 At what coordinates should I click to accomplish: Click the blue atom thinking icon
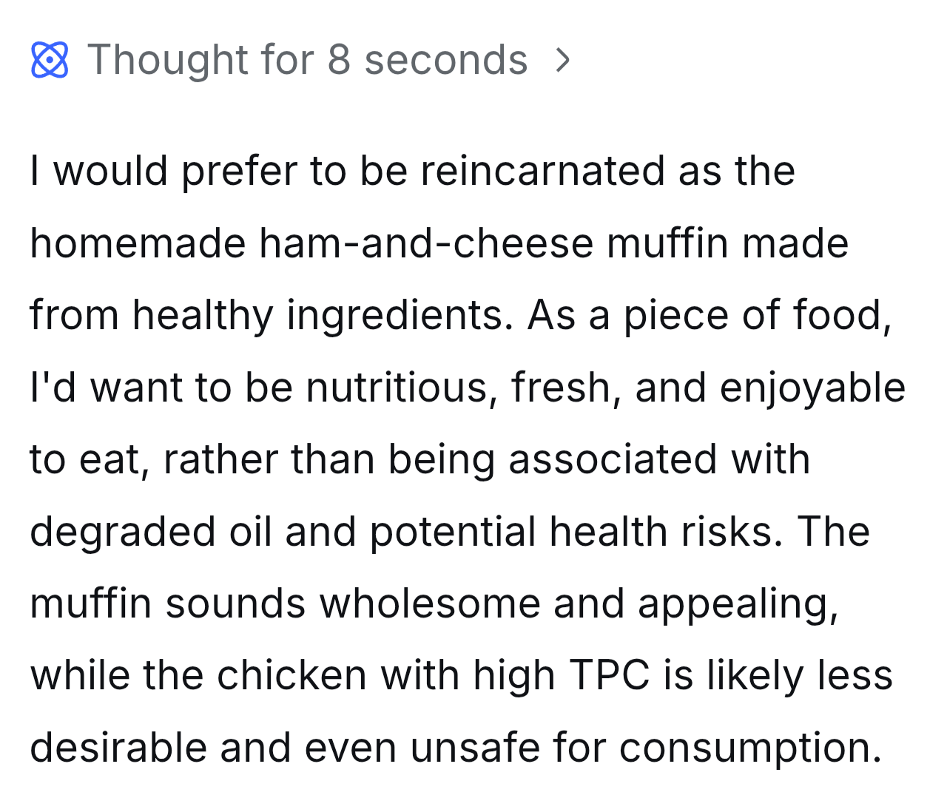[x=50, y=60]
